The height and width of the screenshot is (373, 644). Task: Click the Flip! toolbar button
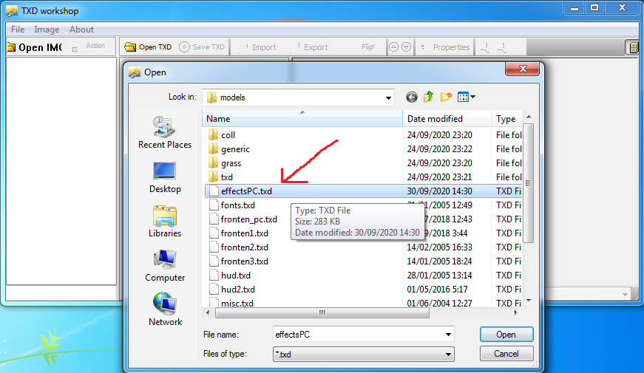click(367, 47)
